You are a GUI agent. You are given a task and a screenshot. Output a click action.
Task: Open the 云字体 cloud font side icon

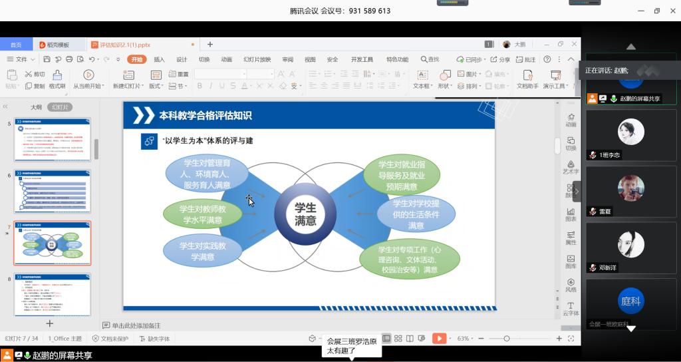571,309
